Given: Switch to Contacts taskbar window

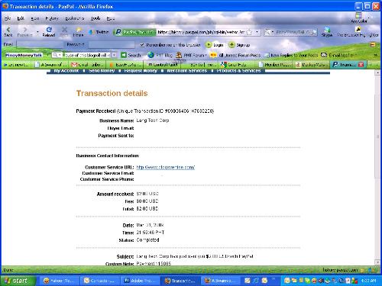Looking at the screenshot, I should (100, 281).
